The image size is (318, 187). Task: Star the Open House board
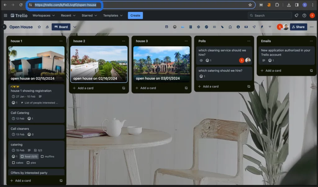(39, 27)
